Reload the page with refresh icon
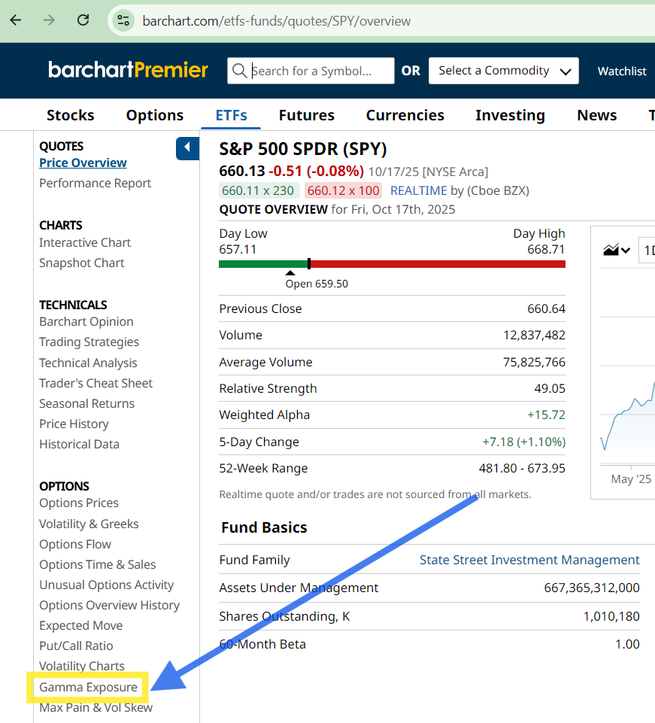 [83, 20]
